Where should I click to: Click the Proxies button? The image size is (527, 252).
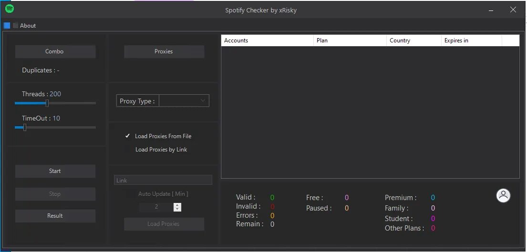pyautogui.click(x=164, y=51)
